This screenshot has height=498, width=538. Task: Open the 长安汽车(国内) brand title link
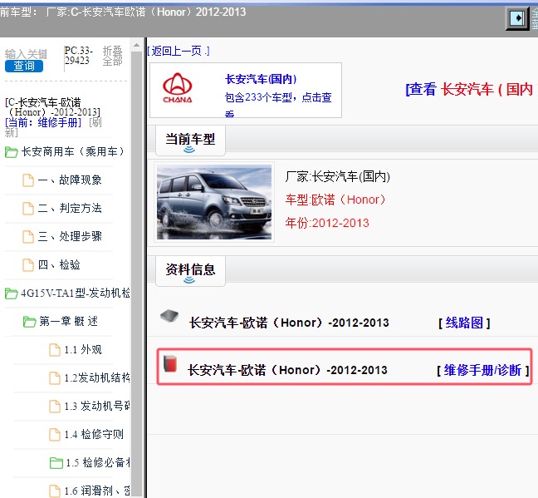pyautogui.click(x=261, y=79)
